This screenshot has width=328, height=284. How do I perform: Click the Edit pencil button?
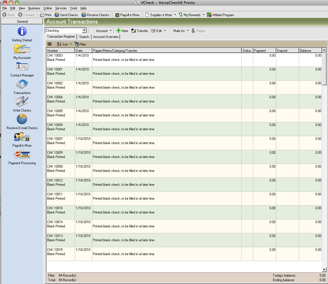(157, 31)
